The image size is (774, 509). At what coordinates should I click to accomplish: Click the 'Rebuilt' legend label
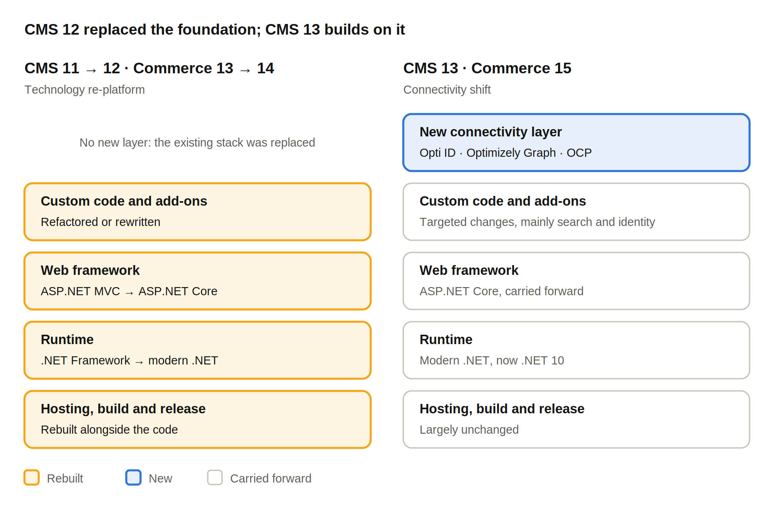65,478
